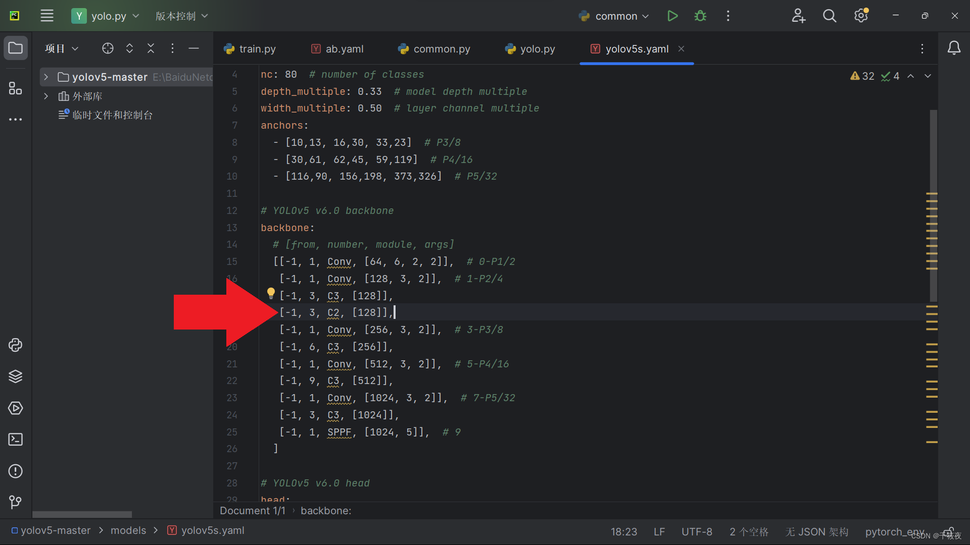
Task: Select opened file in project tree
Action: [108, 48]
